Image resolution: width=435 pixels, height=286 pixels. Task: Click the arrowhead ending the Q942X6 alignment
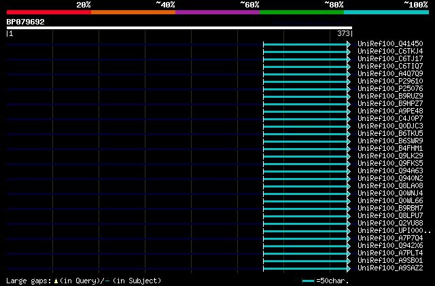point(349,247)
